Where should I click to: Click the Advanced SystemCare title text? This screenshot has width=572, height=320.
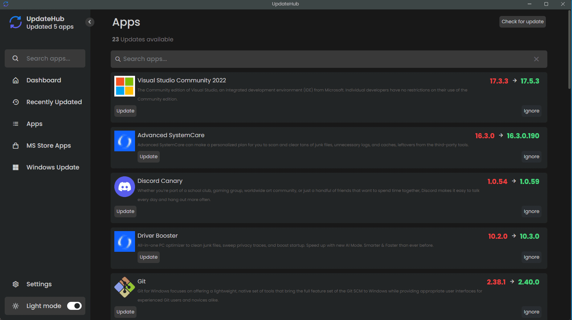[x=171, y=135]
